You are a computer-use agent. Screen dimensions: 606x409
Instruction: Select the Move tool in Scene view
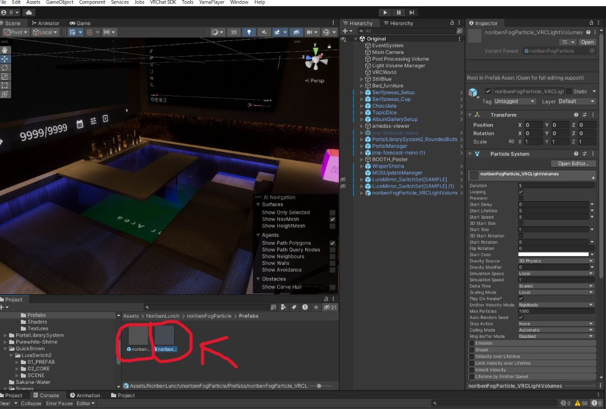point(5,59)
